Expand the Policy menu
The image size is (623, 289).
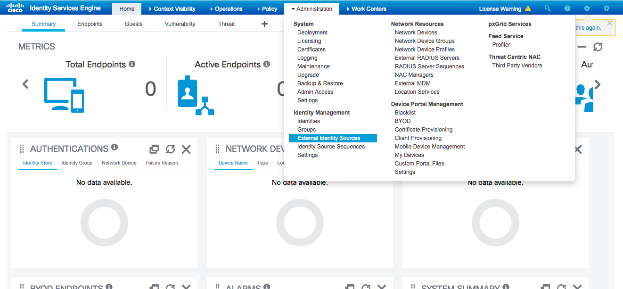[267, 9]
